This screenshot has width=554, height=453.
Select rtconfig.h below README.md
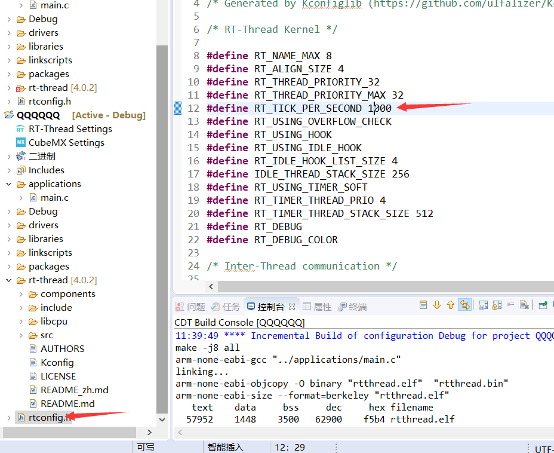pos(50,418)
